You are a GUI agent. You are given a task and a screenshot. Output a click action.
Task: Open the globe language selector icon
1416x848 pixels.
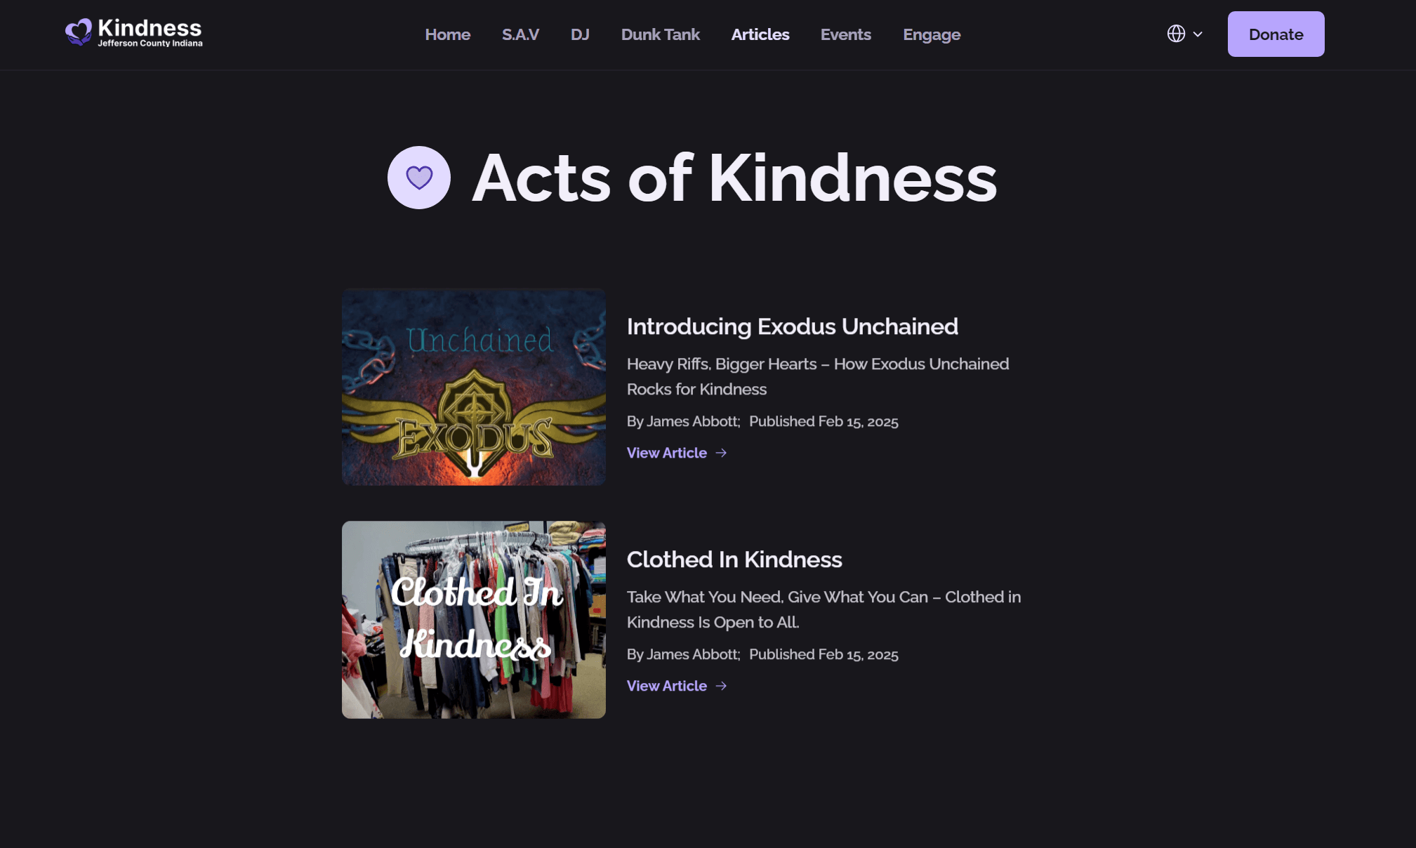point(1176,34)
